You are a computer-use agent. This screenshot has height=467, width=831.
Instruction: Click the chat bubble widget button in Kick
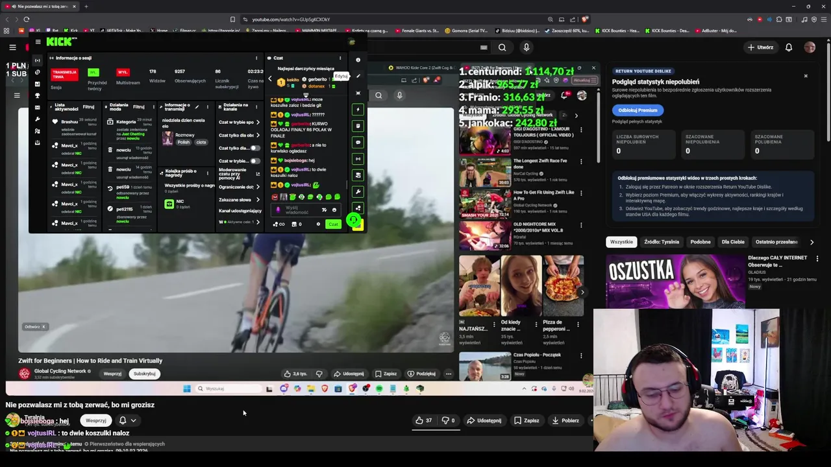(x=358, y=142)
